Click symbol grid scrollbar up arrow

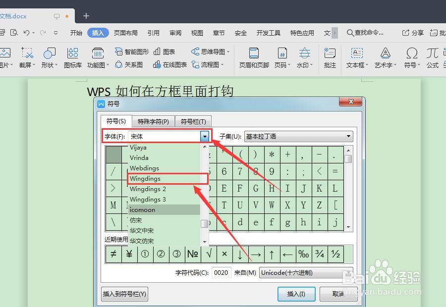click(348, 150)
